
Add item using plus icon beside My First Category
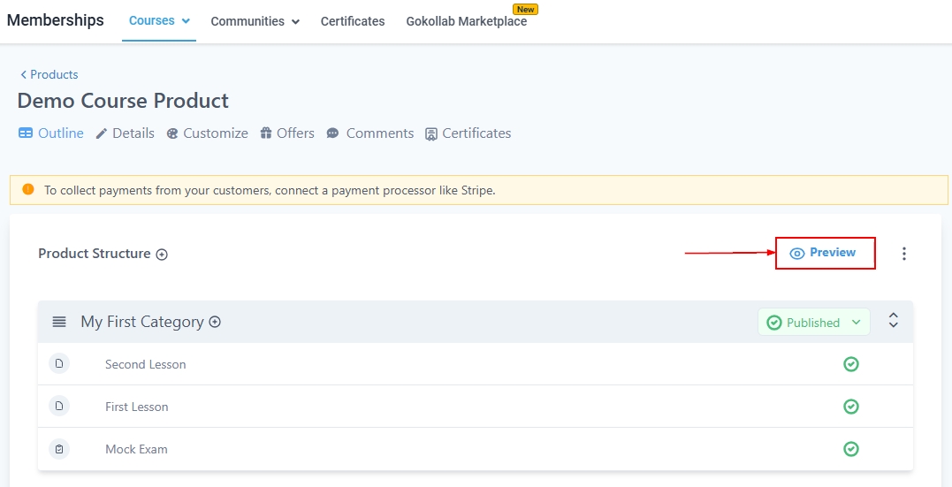215,323
